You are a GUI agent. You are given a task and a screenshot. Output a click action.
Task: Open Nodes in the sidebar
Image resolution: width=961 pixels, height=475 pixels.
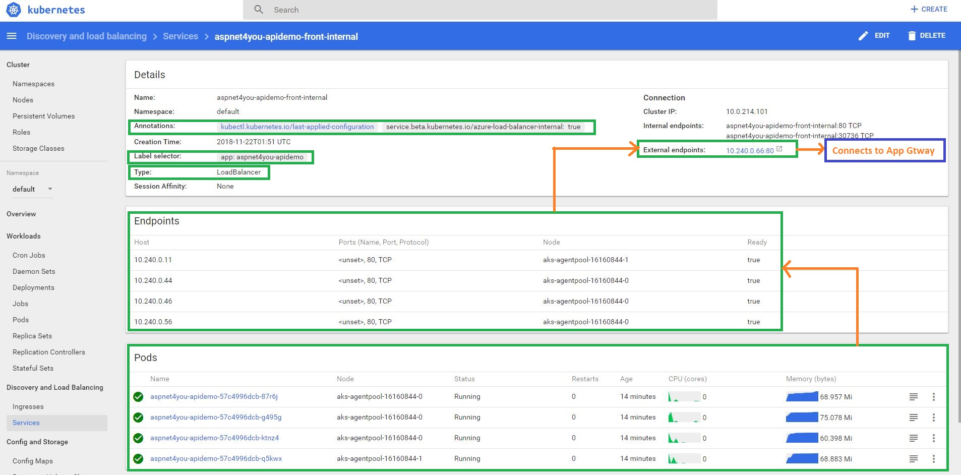[23, 100]
